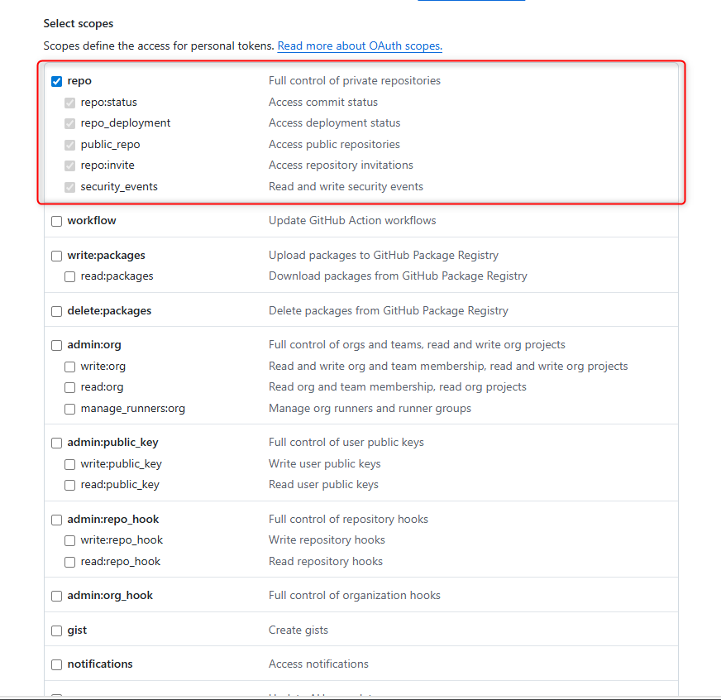Uncheck the repo scope checkbox

[x=56, y=81]
